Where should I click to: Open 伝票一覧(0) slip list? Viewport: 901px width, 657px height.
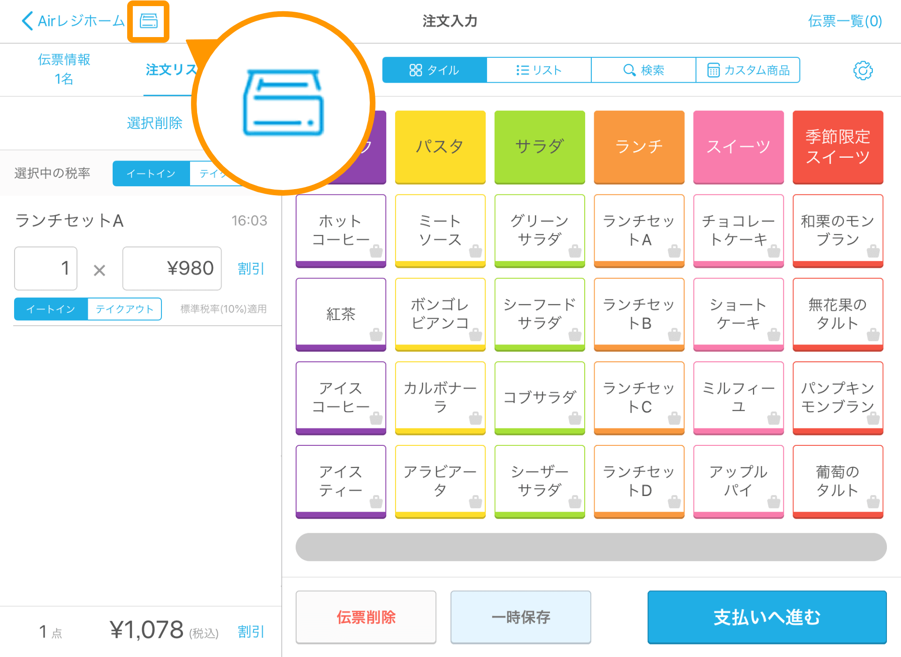[845, 21]
